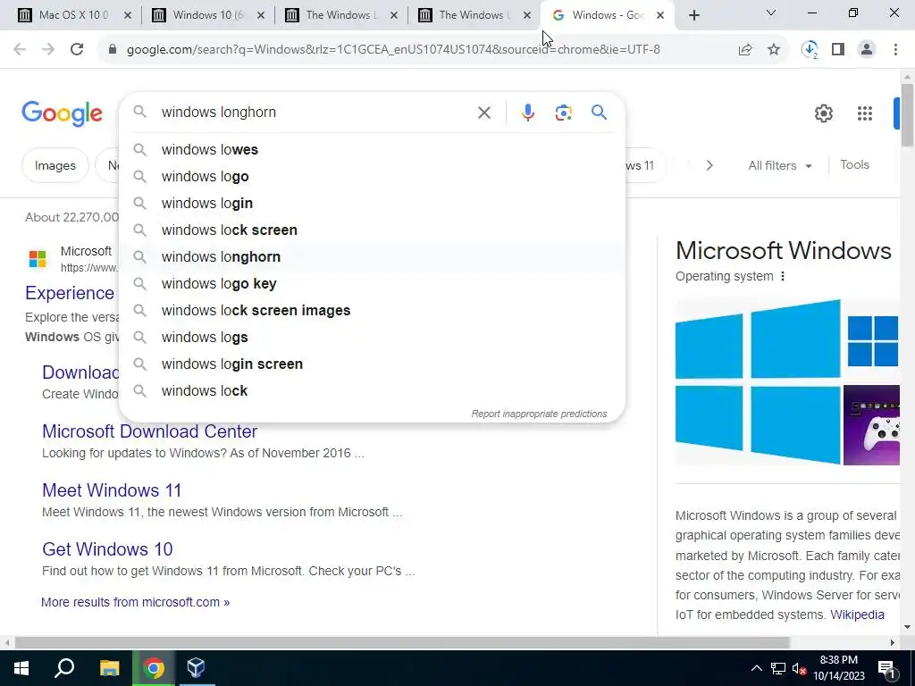Go to Google homepage via the logo

(62, 113)
